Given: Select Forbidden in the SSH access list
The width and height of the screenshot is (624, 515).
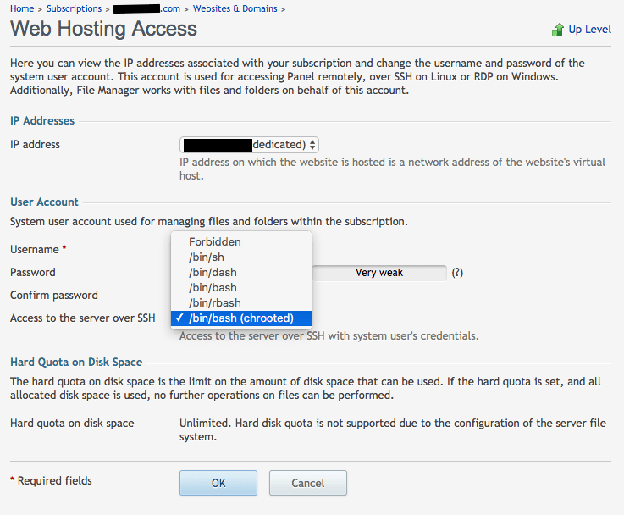Looking at the screenshot, I should pyautogui.click(x=215, y=242).
